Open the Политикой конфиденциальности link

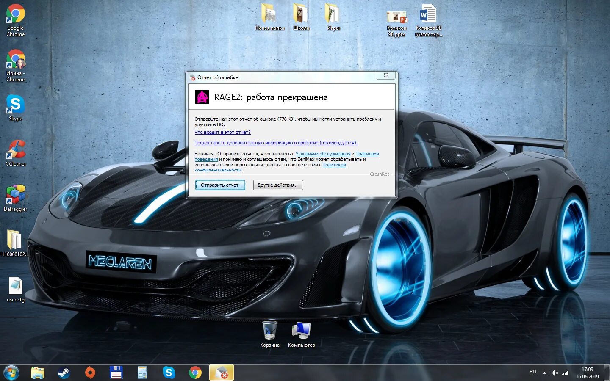(x=334, y=165)
